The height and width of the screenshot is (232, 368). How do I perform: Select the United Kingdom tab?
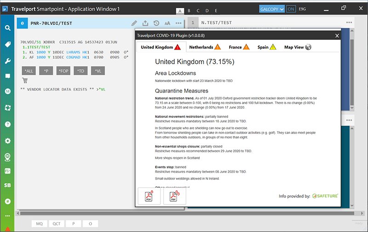[x=161, y=47]
